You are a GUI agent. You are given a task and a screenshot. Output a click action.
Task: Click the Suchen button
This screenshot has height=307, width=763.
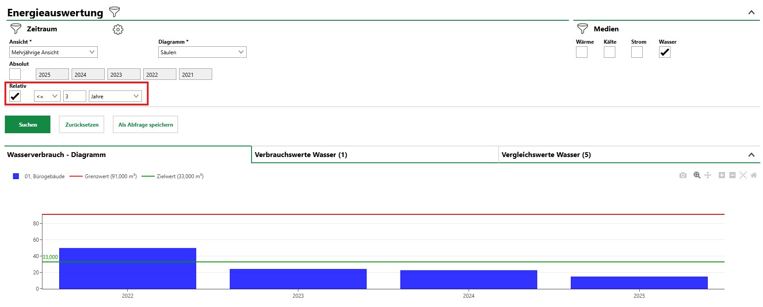[28, 124]
